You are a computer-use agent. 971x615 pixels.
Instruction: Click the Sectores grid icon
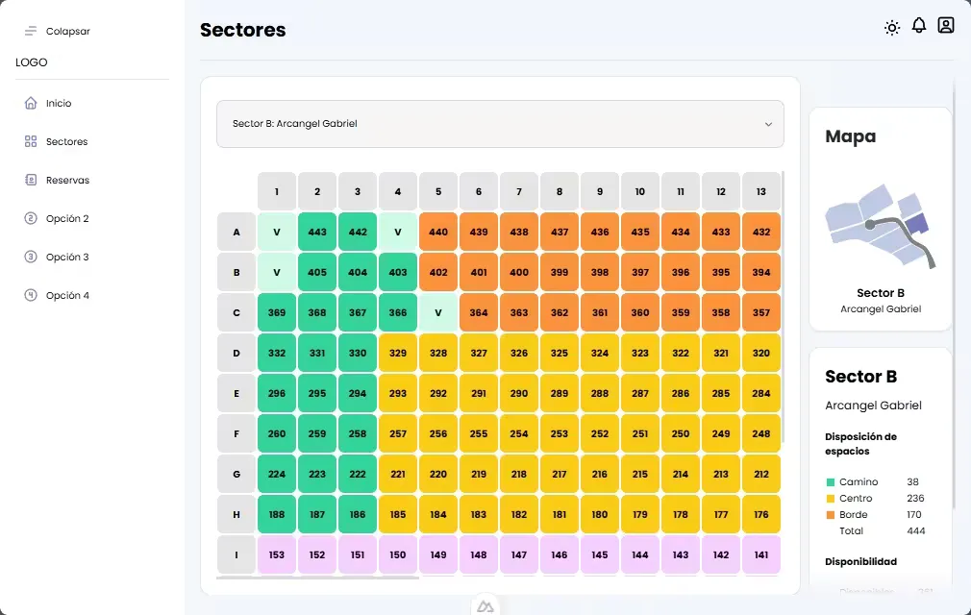coord(31,141)
